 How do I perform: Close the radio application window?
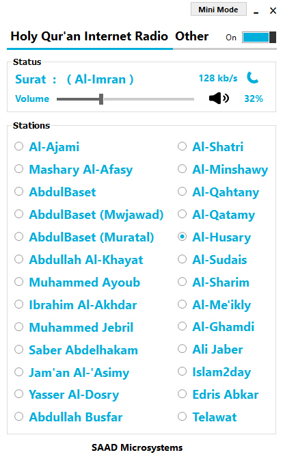pos(273,11)
